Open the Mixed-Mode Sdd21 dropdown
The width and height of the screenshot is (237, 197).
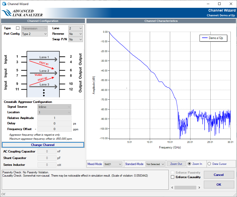[112, 164]
